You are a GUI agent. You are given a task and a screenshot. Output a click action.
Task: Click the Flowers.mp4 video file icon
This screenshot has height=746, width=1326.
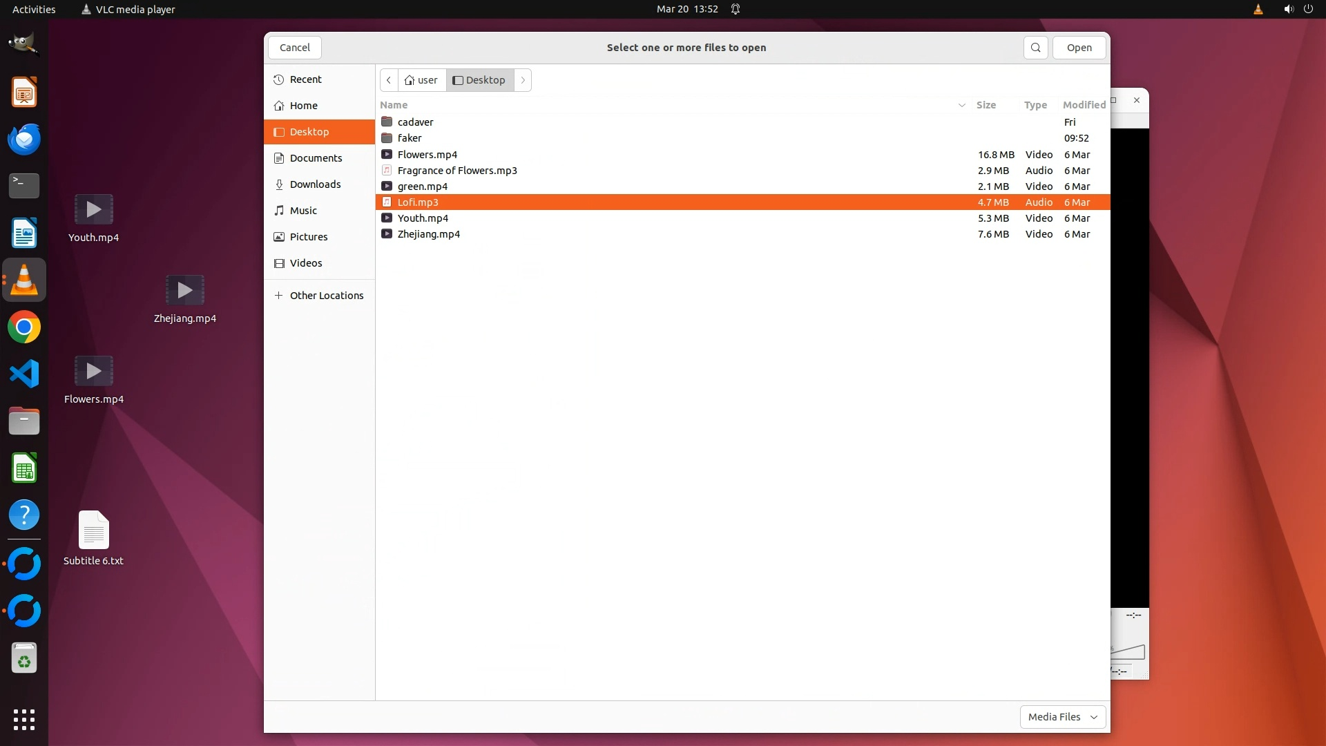(387, 155)
